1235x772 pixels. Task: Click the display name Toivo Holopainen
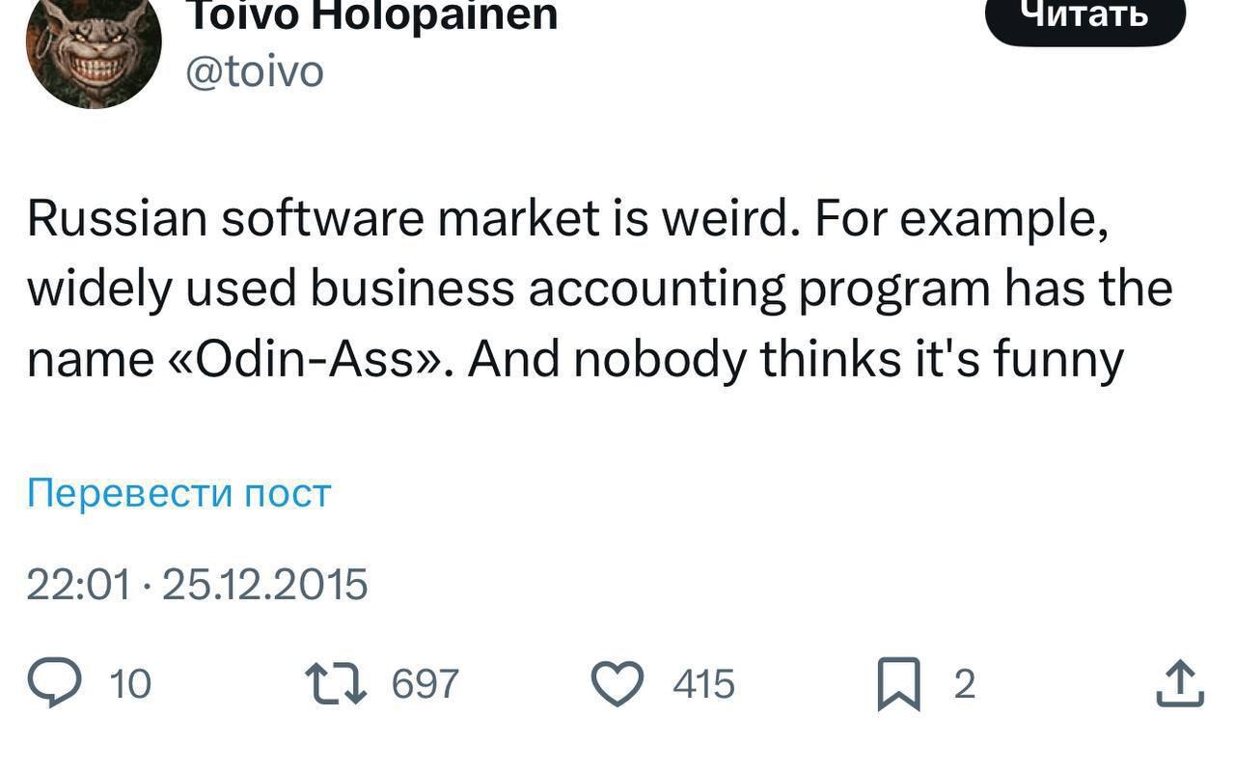pos(371,14)
